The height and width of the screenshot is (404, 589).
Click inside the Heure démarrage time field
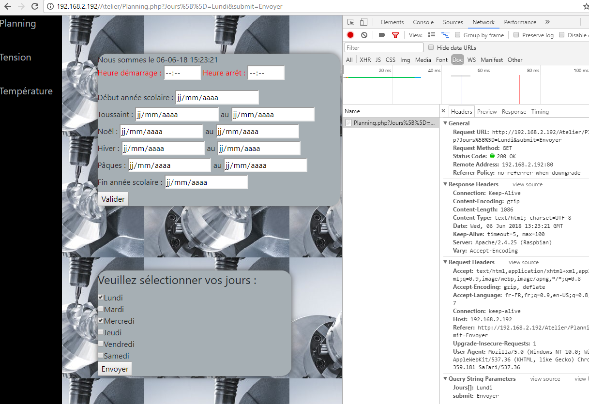[x=182, y=73]
